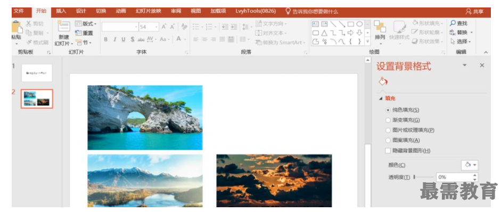This screenshot has width=501, height=212.
Task: Select the vertical text box shape
Action: [x=324, y=24]
